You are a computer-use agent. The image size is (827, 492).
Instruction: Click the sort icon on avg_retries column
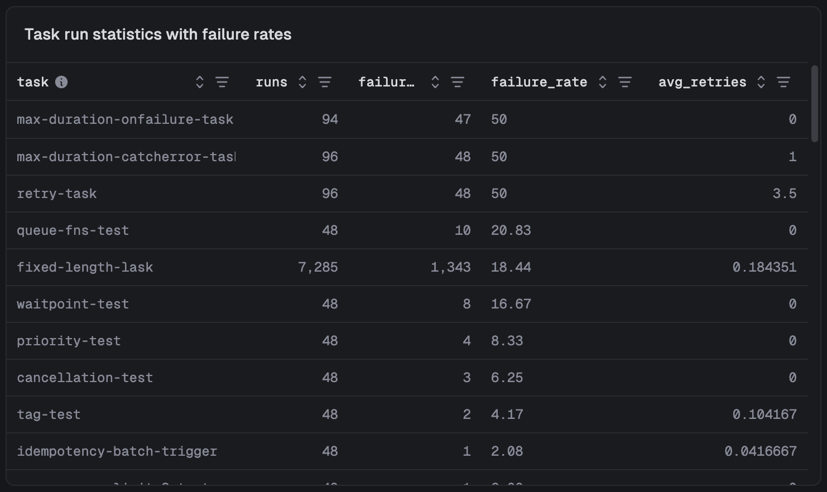click(761, 81)
